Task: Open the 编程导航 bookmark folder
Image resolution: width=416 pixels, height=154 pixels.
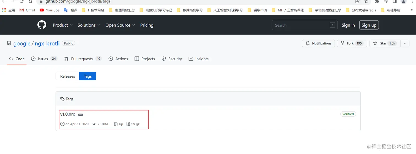Action: click(390, 10)
